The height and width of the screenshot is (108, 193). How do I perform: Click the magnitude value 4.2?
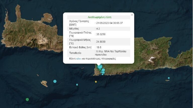click(x=98, y=29)
